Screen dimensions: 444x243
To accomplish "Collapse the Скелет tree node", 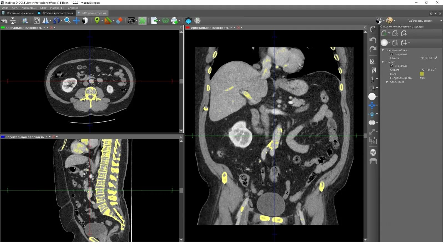I will [383, 62].
